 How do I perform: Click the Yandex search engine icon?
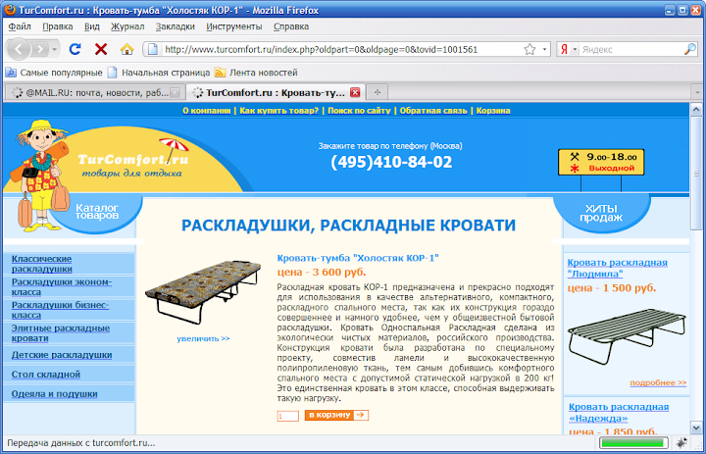click(564, 50)
